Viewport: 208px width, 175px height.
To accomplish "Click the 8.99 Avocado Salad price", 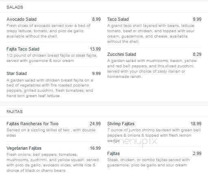I will [96, 19].
